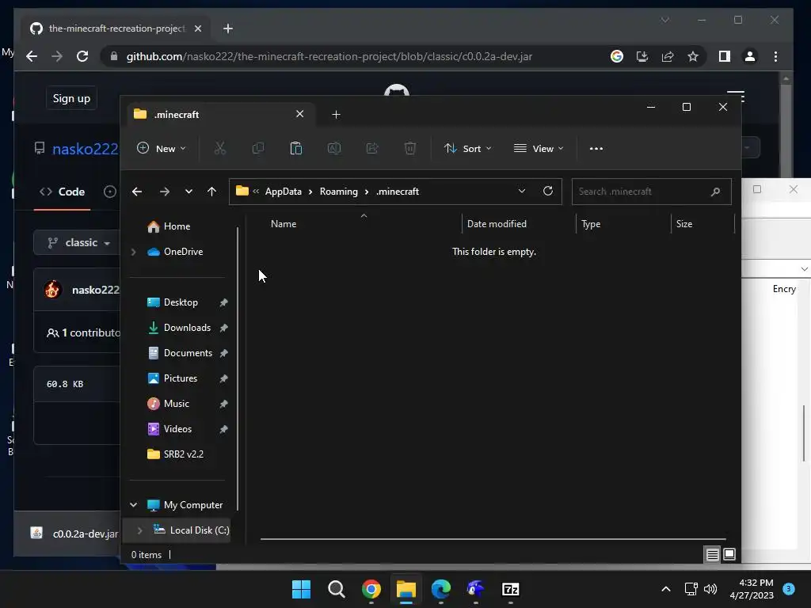Click the Paste clipboard icon in Explorer

pyautogui.click(x=296, y=148)
